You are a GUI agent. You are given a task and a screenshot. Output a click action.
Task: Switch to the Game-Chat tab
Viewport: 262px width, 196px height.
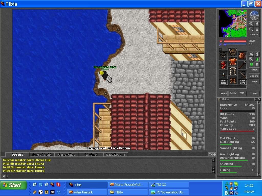point(67,155)
